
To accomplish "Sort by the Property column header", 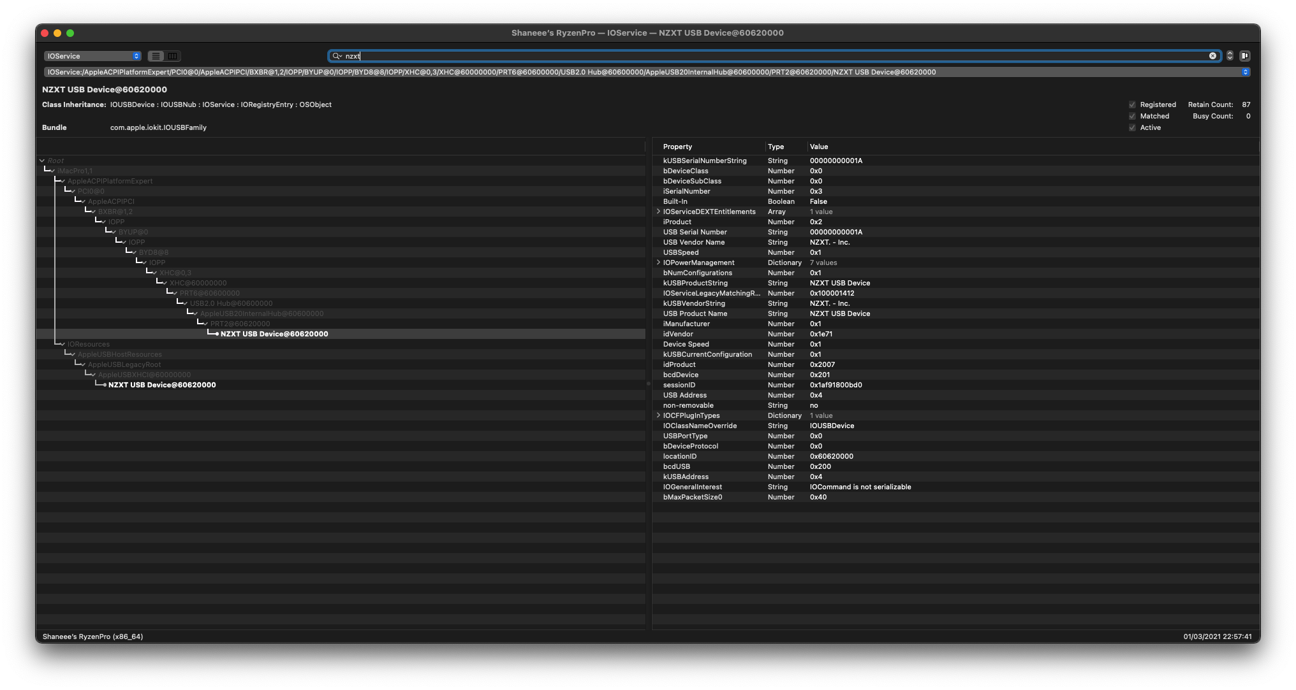I will (x=677, y=147).
